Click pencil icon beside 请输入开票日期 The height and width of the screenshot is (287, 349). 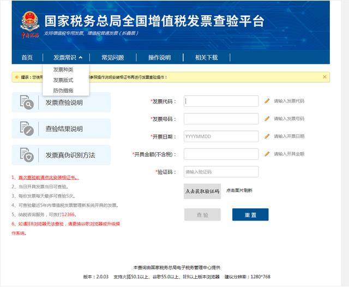[267, 136]
